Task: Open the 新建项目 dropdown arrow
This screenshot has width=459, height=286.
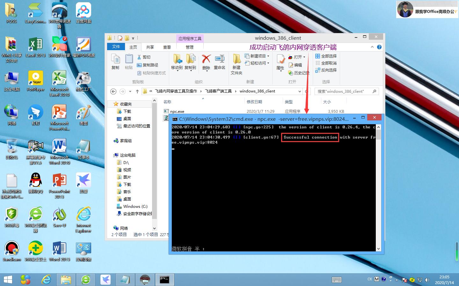Action: (x=268, y=56)
